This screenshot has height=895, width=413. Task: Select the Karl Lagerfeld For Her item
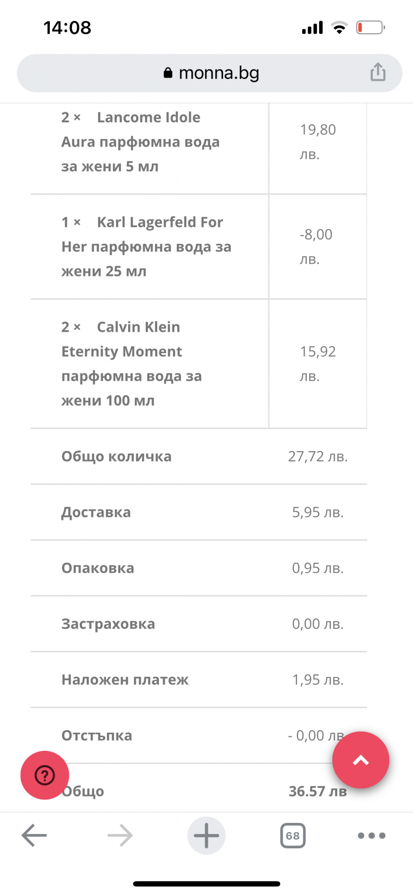coord(146,246)
